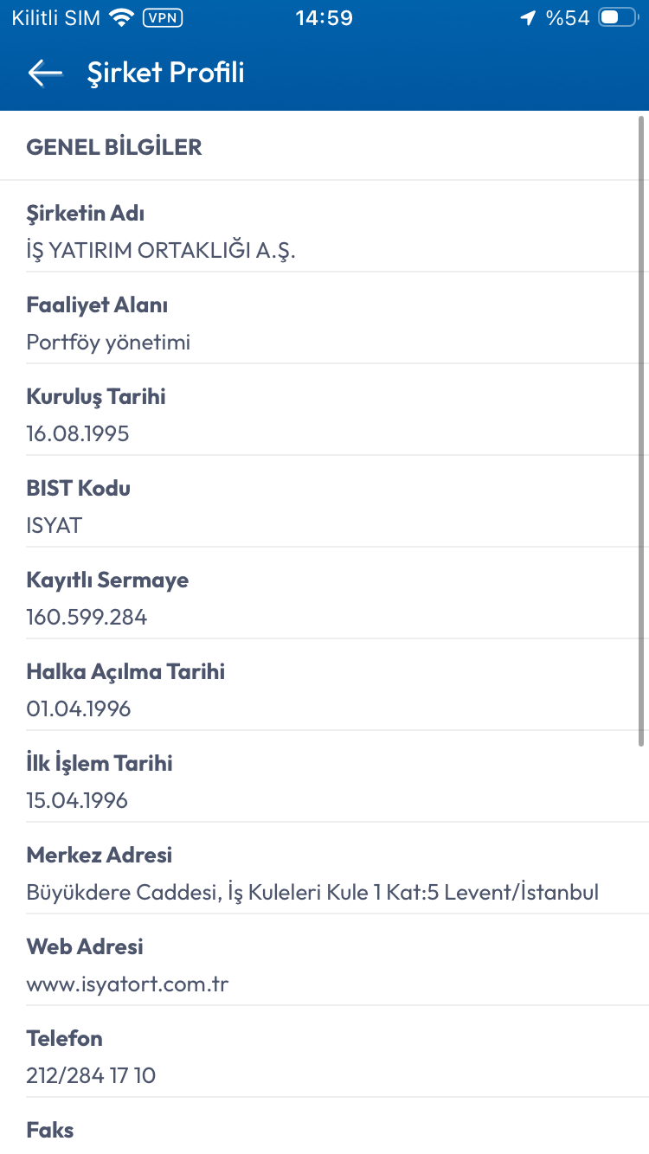The image size is (649, 1154).
Task: Open the www.isyatort.com.tr web address
Action: tap(127, 984)
